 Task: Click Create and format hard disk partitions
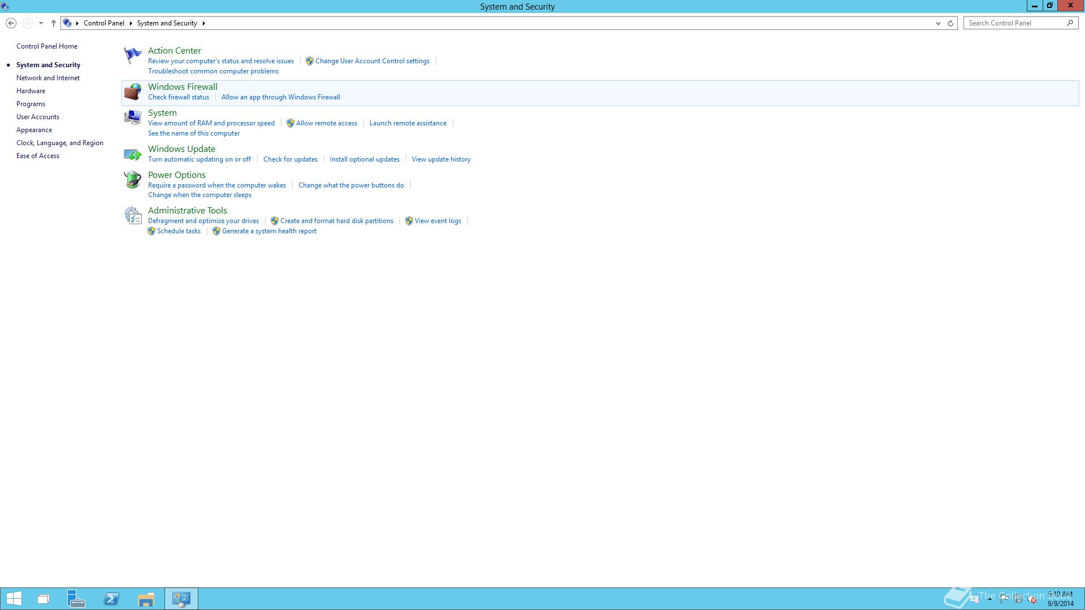pyautogui.click(x=337, y=221)
